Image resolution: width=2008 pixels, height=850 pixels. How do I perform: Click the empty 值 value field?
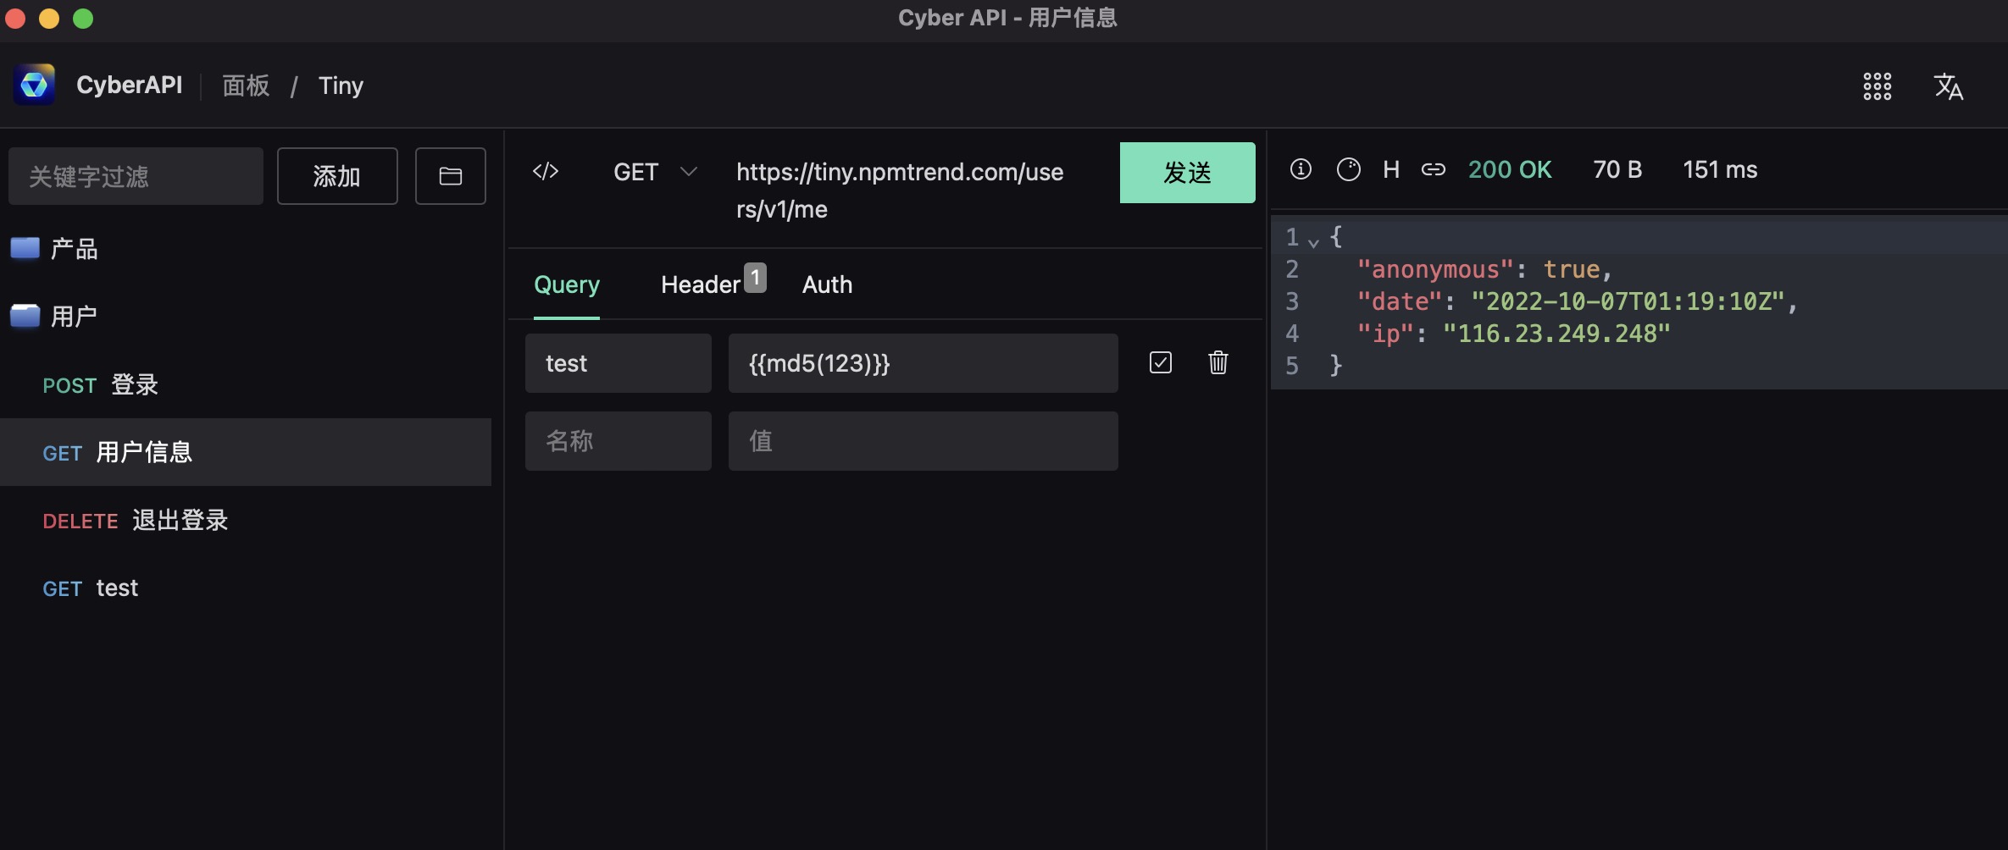(924, 441)
